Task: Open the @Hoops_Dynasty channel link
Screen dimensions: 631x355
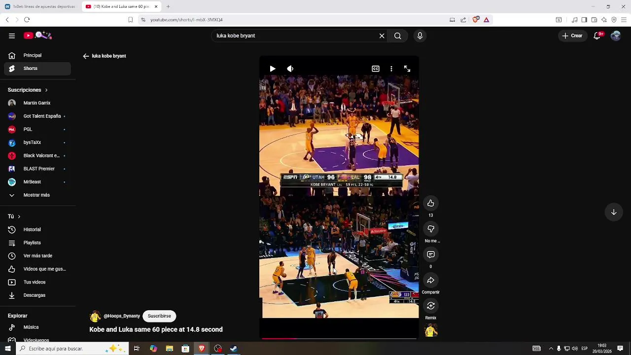Action: point(122,316)
